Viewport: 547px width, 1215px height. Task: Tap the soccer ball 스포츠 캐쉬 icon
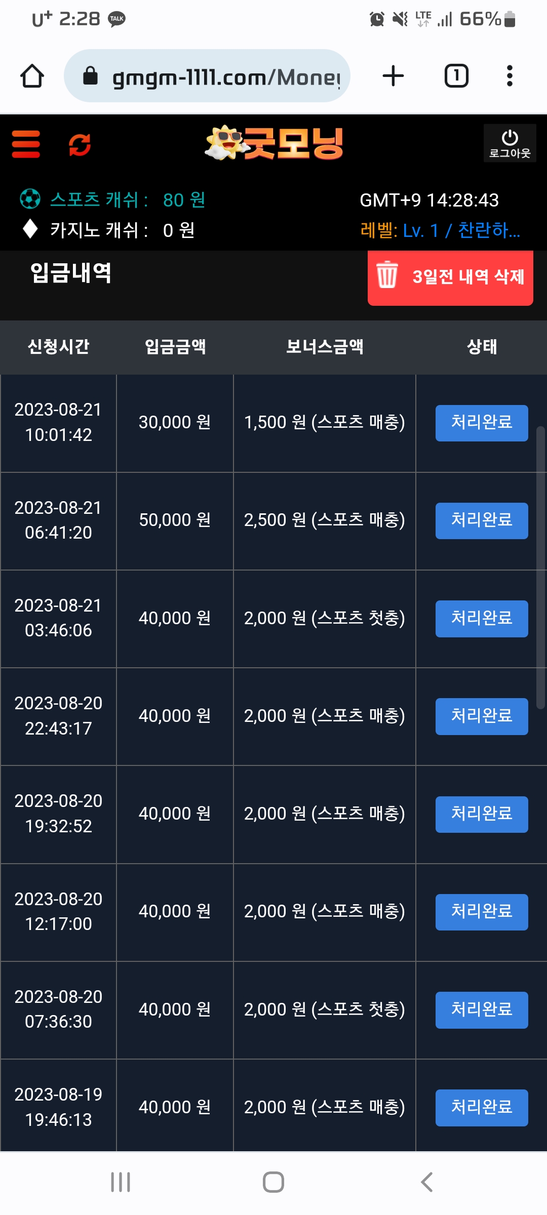[30, 199]
